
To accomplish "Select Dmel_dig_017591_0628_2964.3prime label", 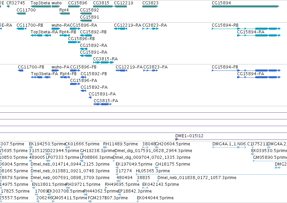I will (x=153, y=151).
